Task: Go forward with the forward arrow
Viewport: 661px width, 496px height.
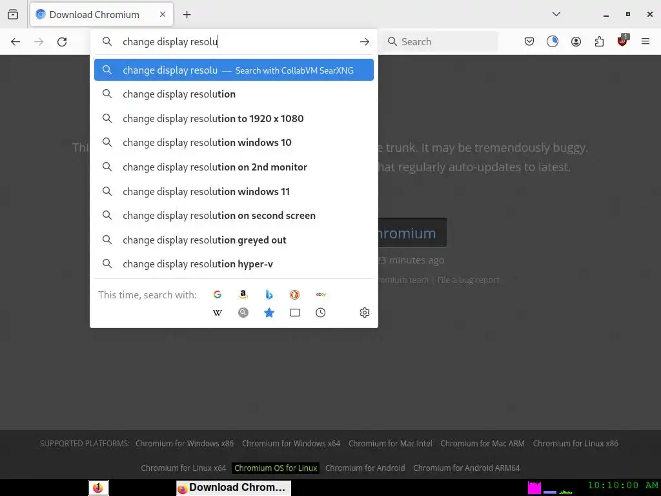Action: click(39, 42)
